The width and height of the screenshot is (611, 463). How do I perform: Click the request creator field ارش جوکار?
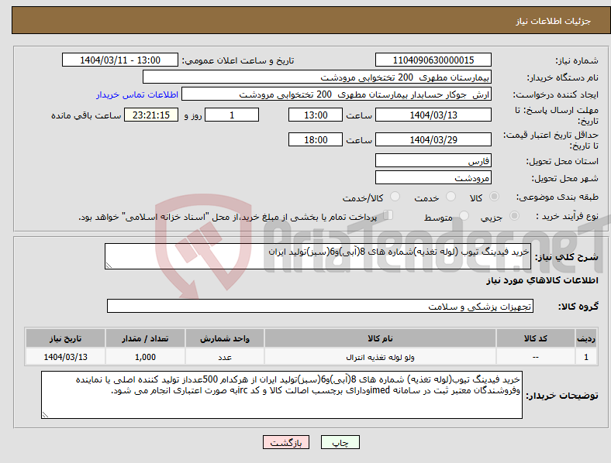click(337, 94)
